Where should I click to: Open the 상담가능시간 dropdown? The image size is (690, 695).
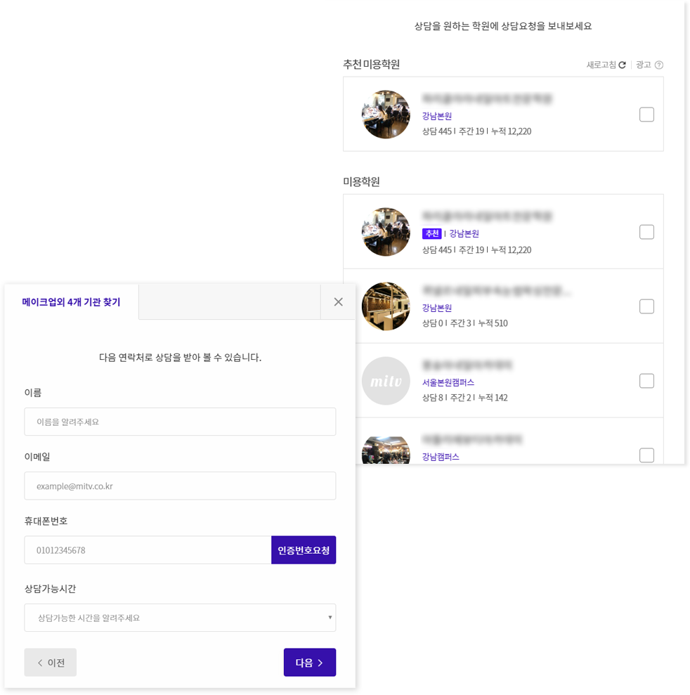click(180, 618)
